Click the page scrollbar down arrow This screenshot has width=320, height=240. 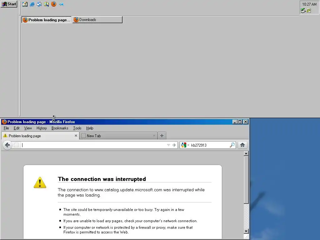coord(246,231)
